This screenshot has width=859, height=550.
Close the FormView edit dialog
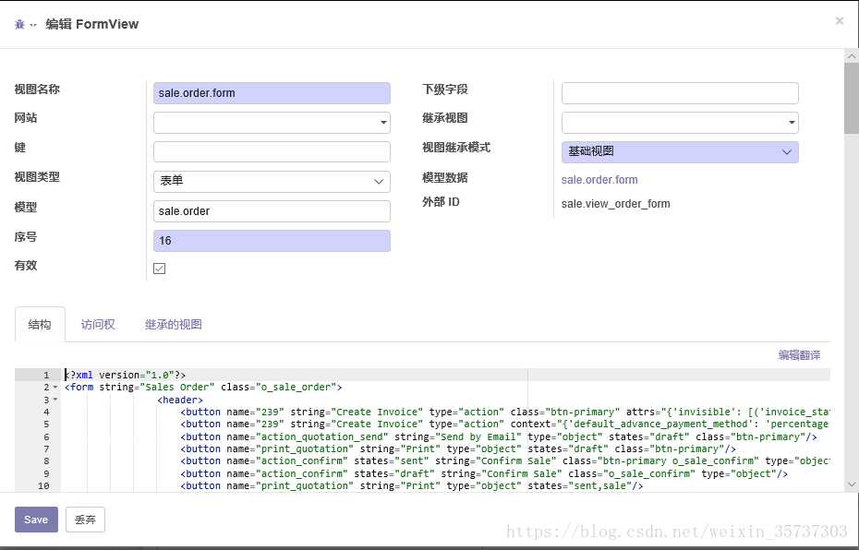(x=839, y=21)
